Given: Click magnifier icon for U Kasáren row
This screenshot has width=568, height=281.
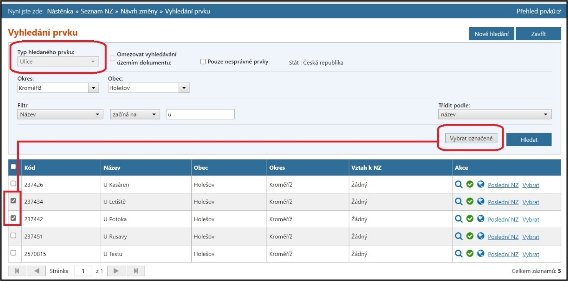Looking at the screenshot, I should tap(458, 185).
